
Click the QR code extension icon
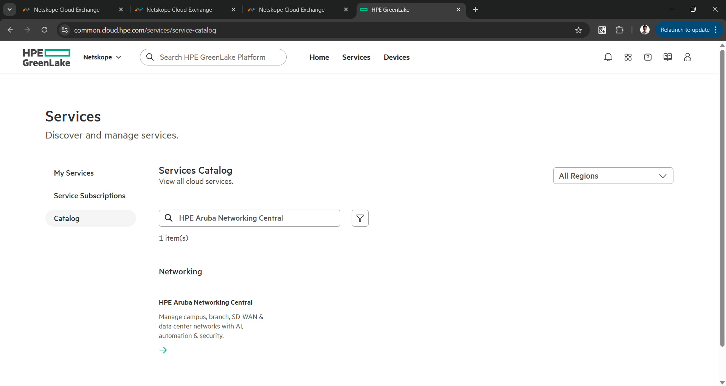tap(602, 30)
